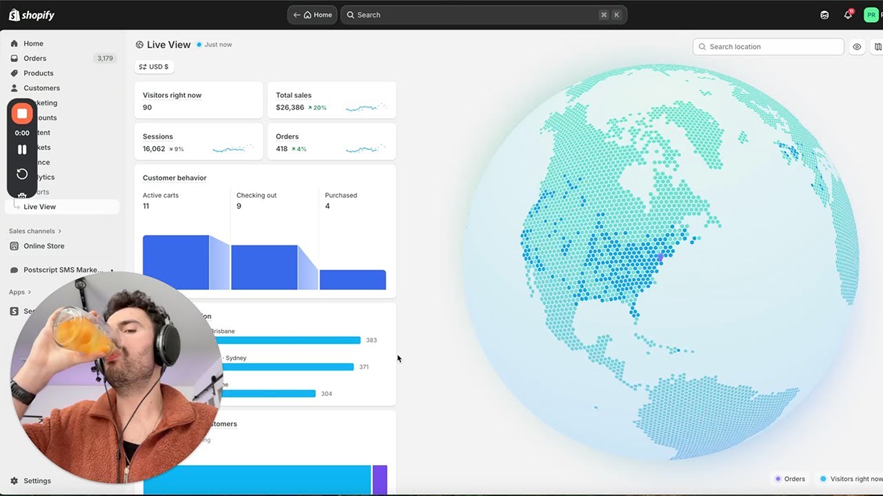The height and width of the screenshot is (496, 883).
Task: Click the search magnifier icon in top bar
Action: 350,14
